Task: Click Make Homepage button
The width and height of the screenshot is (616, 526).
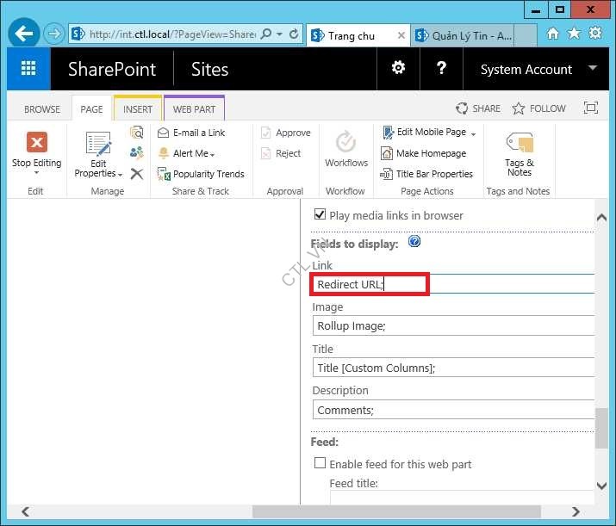Action: 430,153
